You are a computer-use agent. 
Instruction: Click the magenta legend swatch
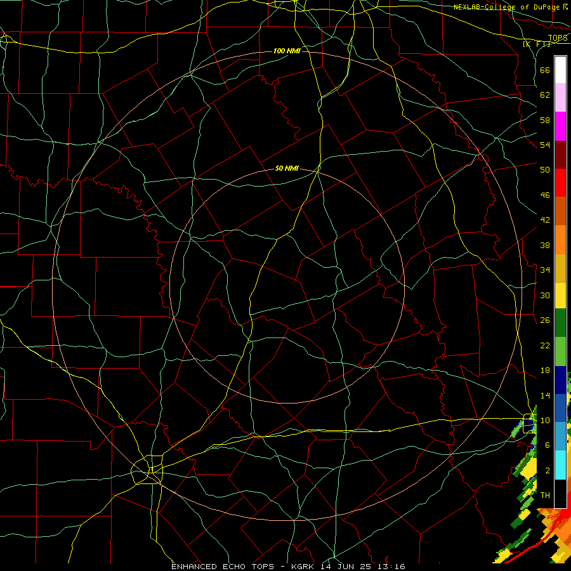click(560, 126)
